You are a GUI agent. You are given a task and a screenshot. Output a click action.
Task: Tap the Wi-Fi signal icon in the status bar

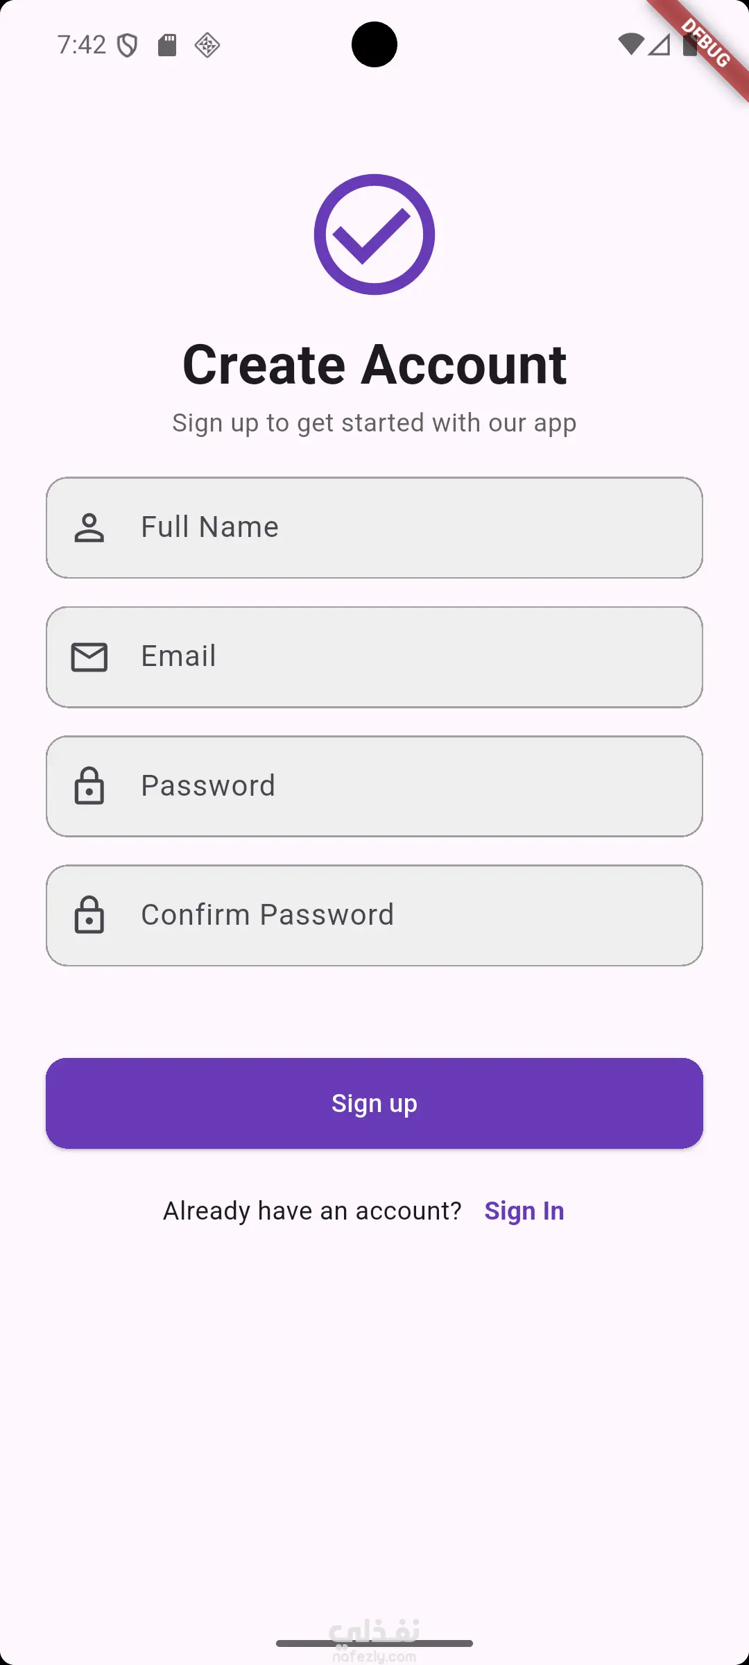(x=630, y=44)
